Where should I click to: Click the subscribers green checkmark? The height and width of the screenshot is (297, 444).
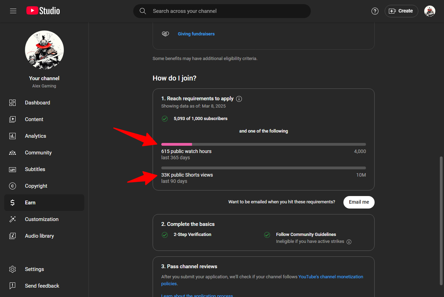(x=165, y=119)
